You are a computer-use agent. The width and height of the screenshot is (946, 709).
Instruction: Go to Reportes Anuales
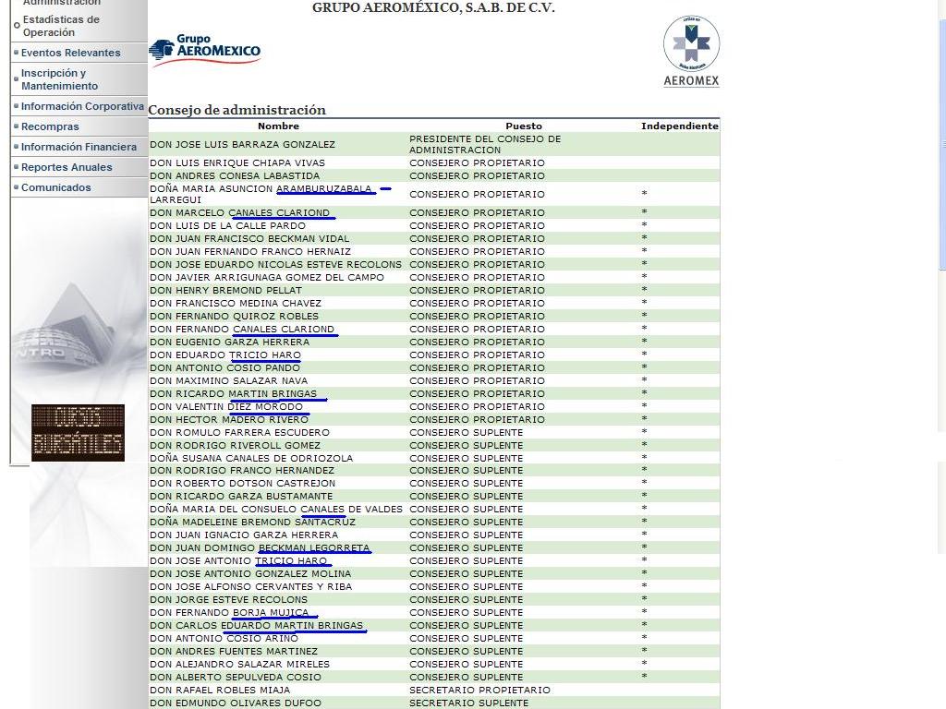pos(67,167)
